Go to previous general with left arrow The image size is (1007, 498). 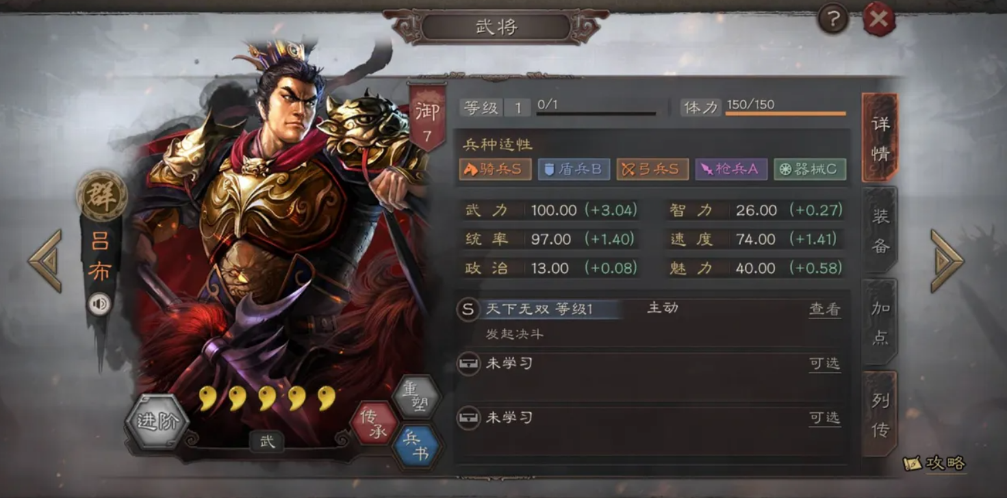click(45, 261)
